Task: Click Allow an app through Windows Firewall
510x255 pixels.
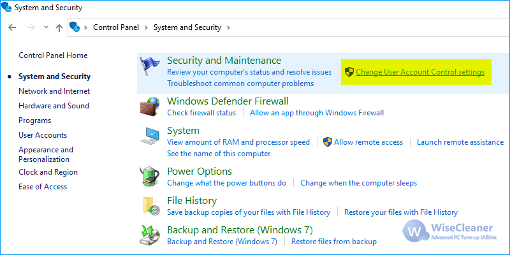Action: click(317, 113)
